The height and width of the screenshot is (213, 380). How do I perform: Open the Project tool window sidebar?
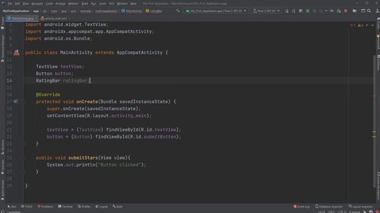point(2,23)
